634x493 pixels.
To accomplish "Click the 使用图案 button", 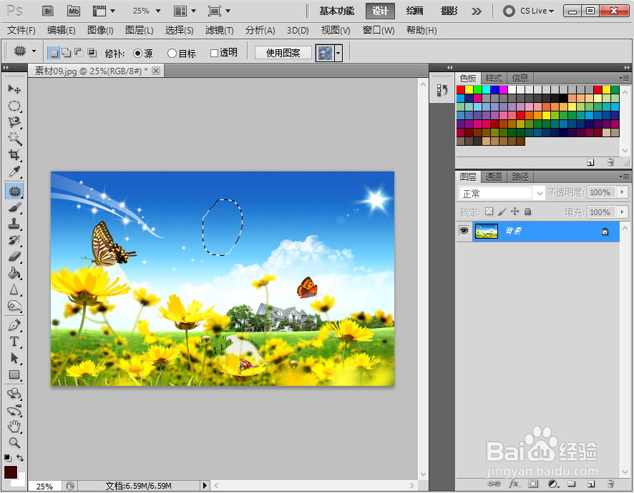I will pyautogui.click(x=282, y=52).
